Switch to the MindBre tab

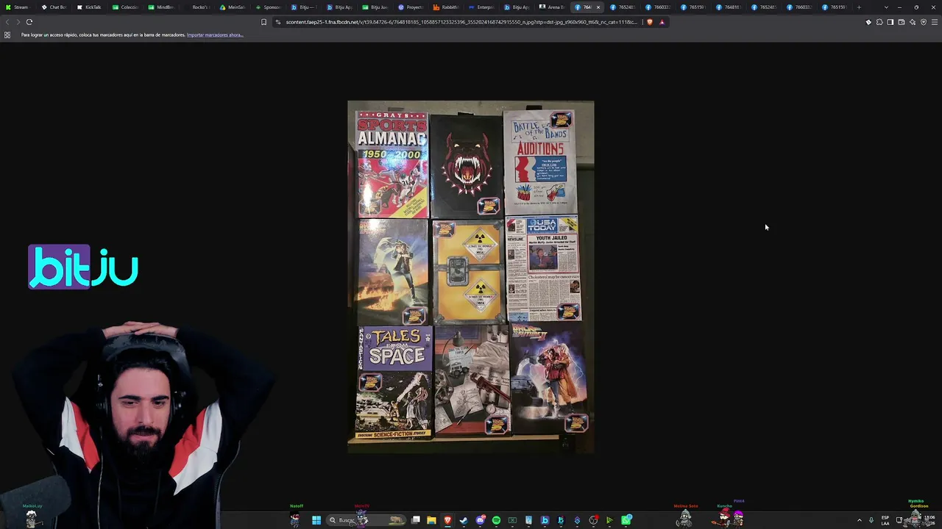(161, 7)
